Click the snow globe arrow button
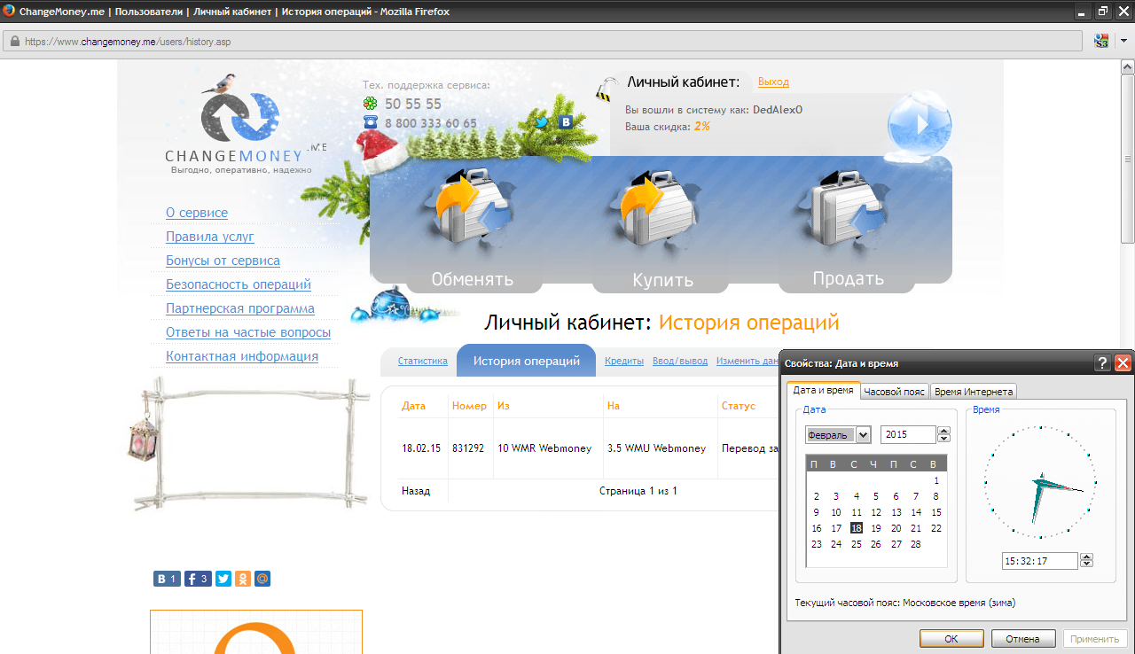1135x654 pixels. coord(920,125)
